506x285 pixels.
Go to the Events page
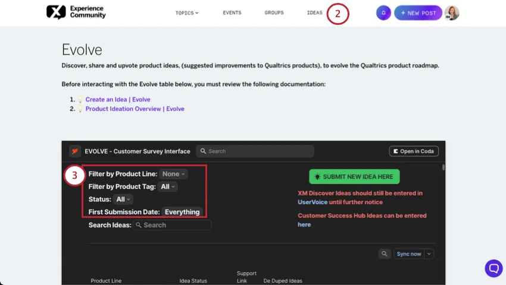tap(232, 13)
